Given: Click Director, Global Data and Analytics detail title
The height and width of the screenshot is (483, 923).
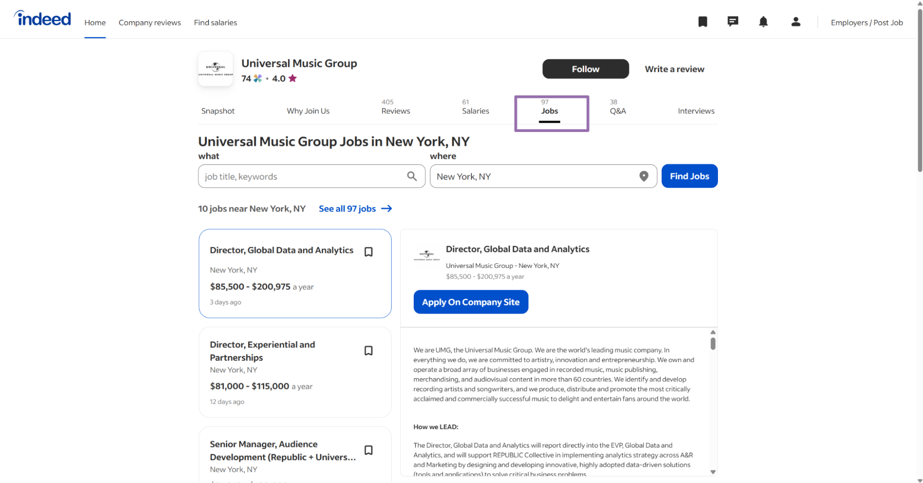Looking at the screenshot, I should tap(518, 249).
